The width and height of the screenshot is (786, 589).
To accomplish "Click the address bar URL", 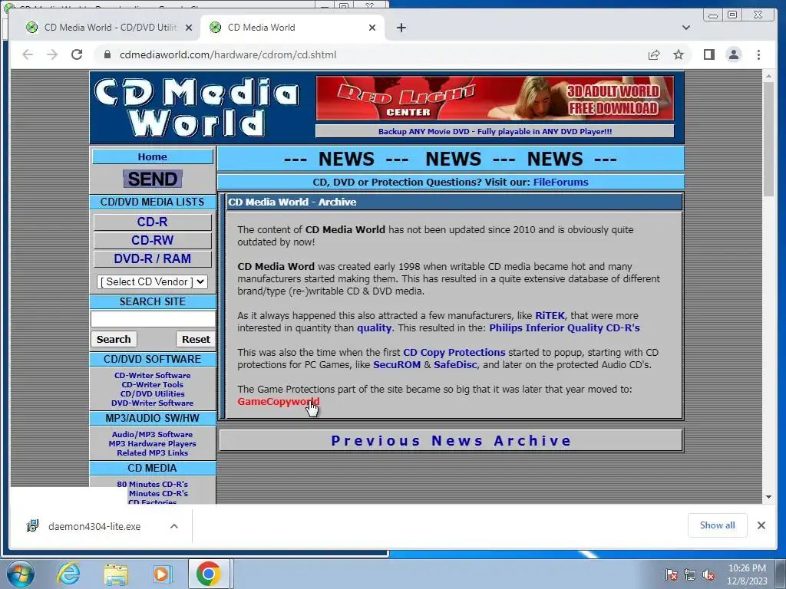I will 228,54.
